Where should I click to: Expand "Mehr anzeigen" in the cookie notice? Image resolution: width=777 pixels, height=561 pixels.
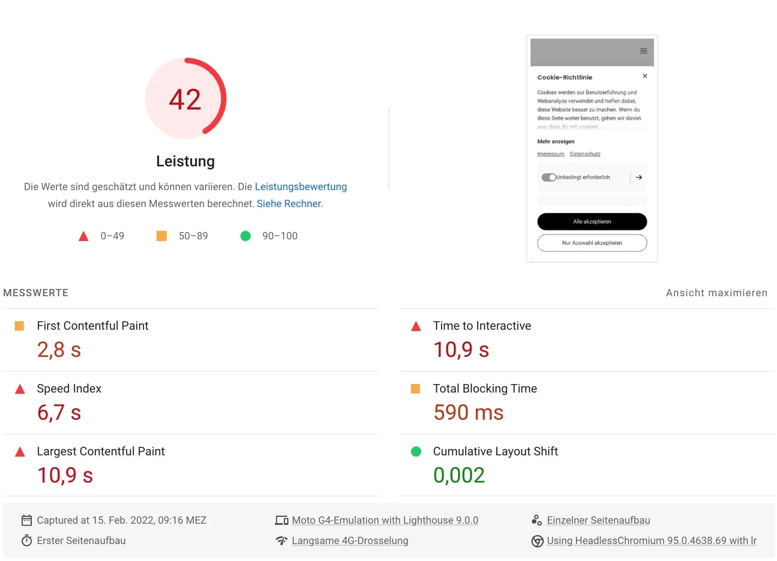click(x=556, y=141)
